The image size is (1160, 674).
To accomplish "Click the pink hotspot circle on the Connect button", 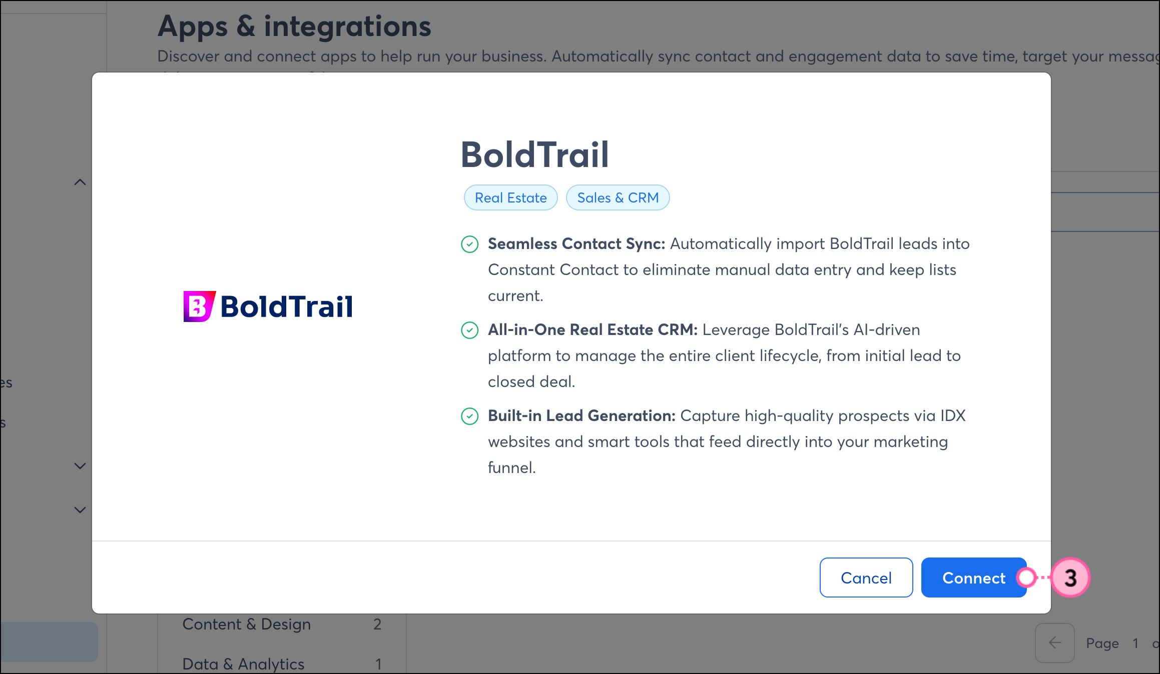I will 1026,577.
